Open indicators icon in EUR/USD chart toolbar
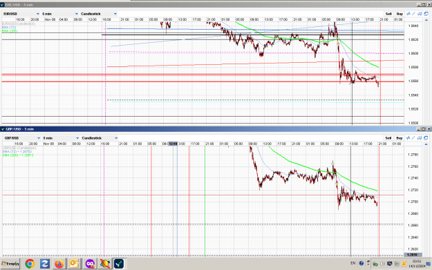The image size is (432, 270). tap(408, 14)
